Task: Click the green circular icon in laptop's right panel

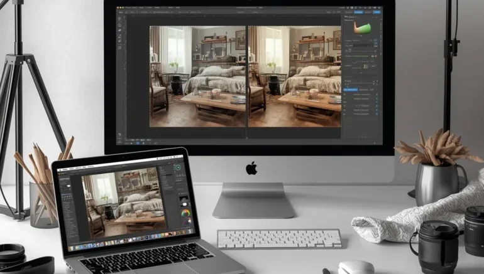Action: tap(177, 168)
